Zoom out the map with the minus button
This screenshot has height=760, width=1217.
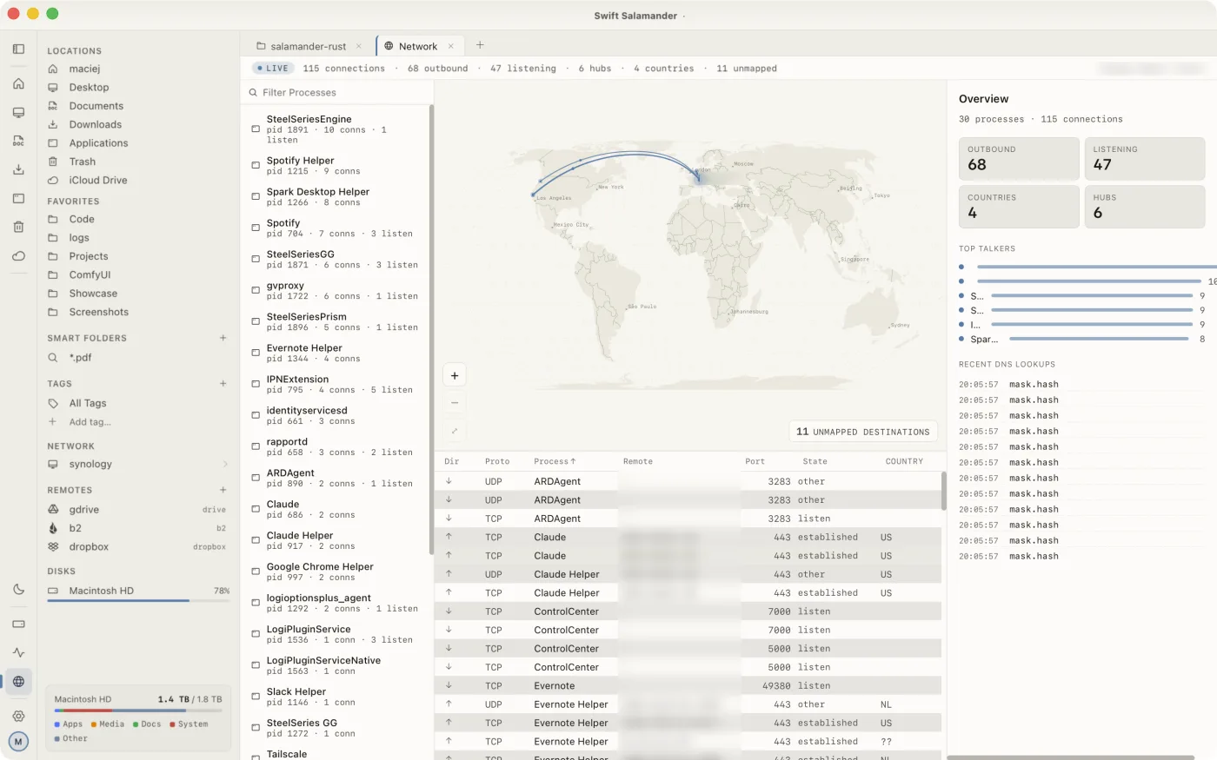(x=455, y=403)
